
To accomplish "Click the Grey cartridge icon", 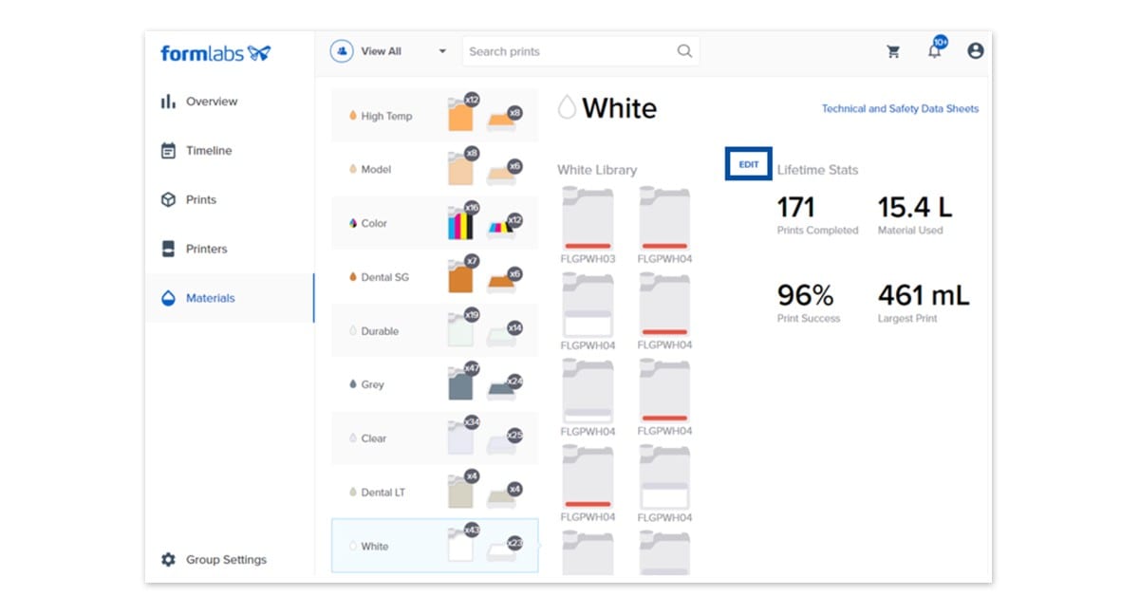I will 459,383.
